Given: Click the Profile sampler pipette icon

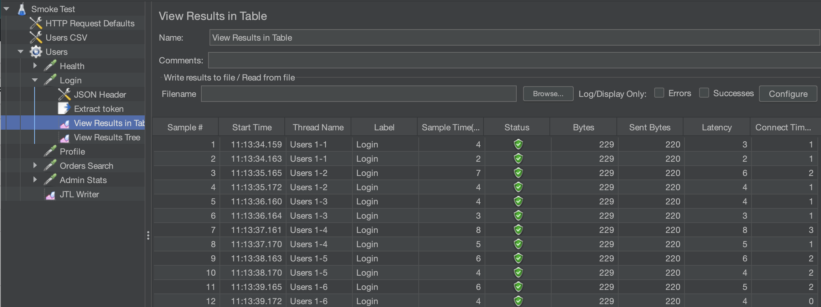Looking at the screenshot, I should click(x=50, y=151).
